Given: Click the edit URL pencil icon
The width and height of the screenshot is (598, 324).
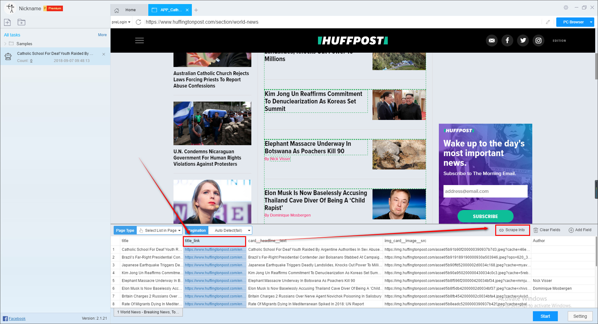Looking at the screenshot, I should [x=548, y=22].
